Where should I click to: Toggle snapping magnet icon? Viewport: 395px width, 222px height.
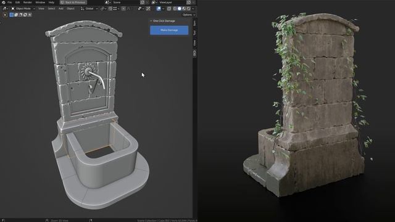point(110,9)
